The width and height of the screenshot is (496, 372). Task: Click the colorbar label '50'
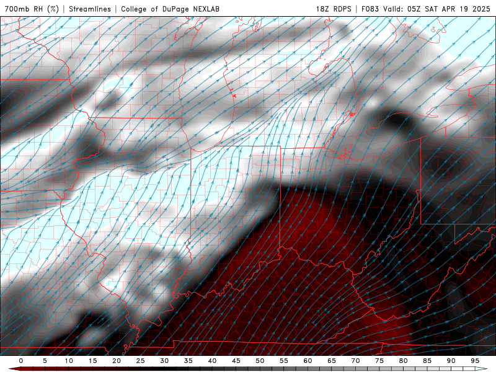click(260, 361)
